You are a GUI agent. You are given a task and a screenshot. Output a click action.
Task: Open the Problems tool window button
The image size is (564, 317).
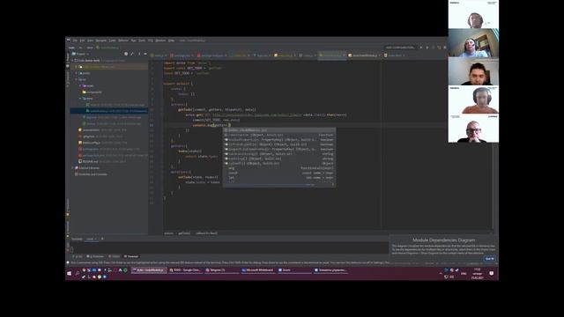(95, 256)
